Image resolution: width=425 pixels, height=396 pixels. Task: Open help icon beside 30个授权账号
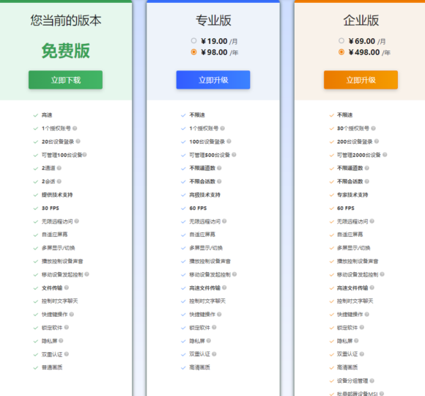pyautogui.click(x=373, y=128)
